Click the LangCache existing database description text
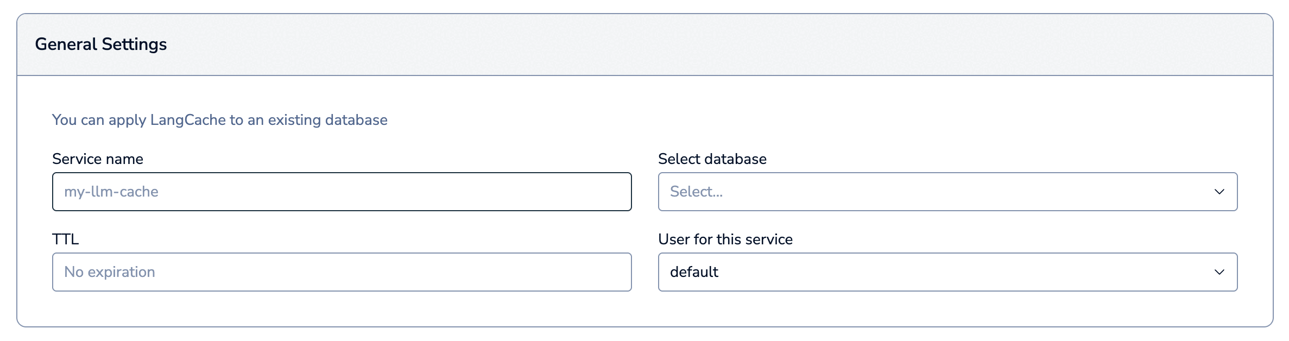This screenshot has width=1289, height=341. pos(219,120)
